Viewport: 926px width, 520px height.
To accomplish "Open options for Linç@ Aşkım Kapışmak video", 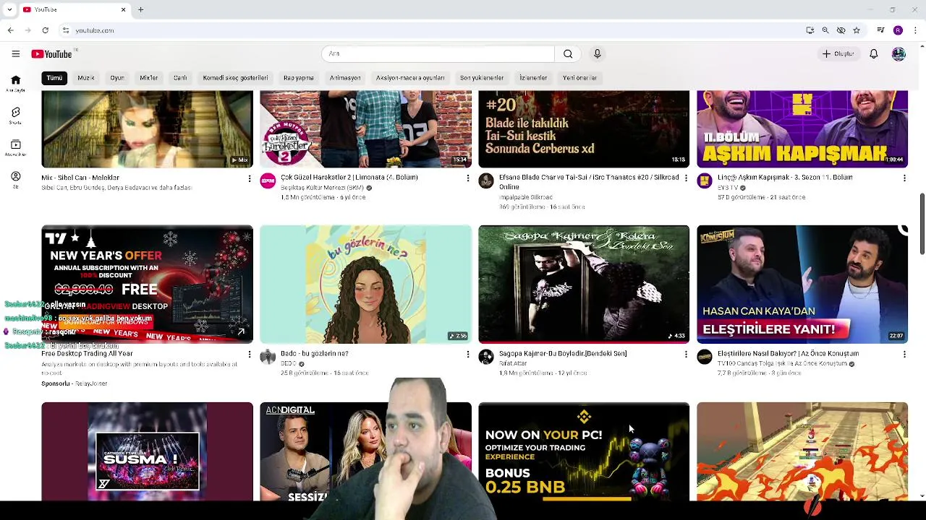I will [x=904, y=178].
